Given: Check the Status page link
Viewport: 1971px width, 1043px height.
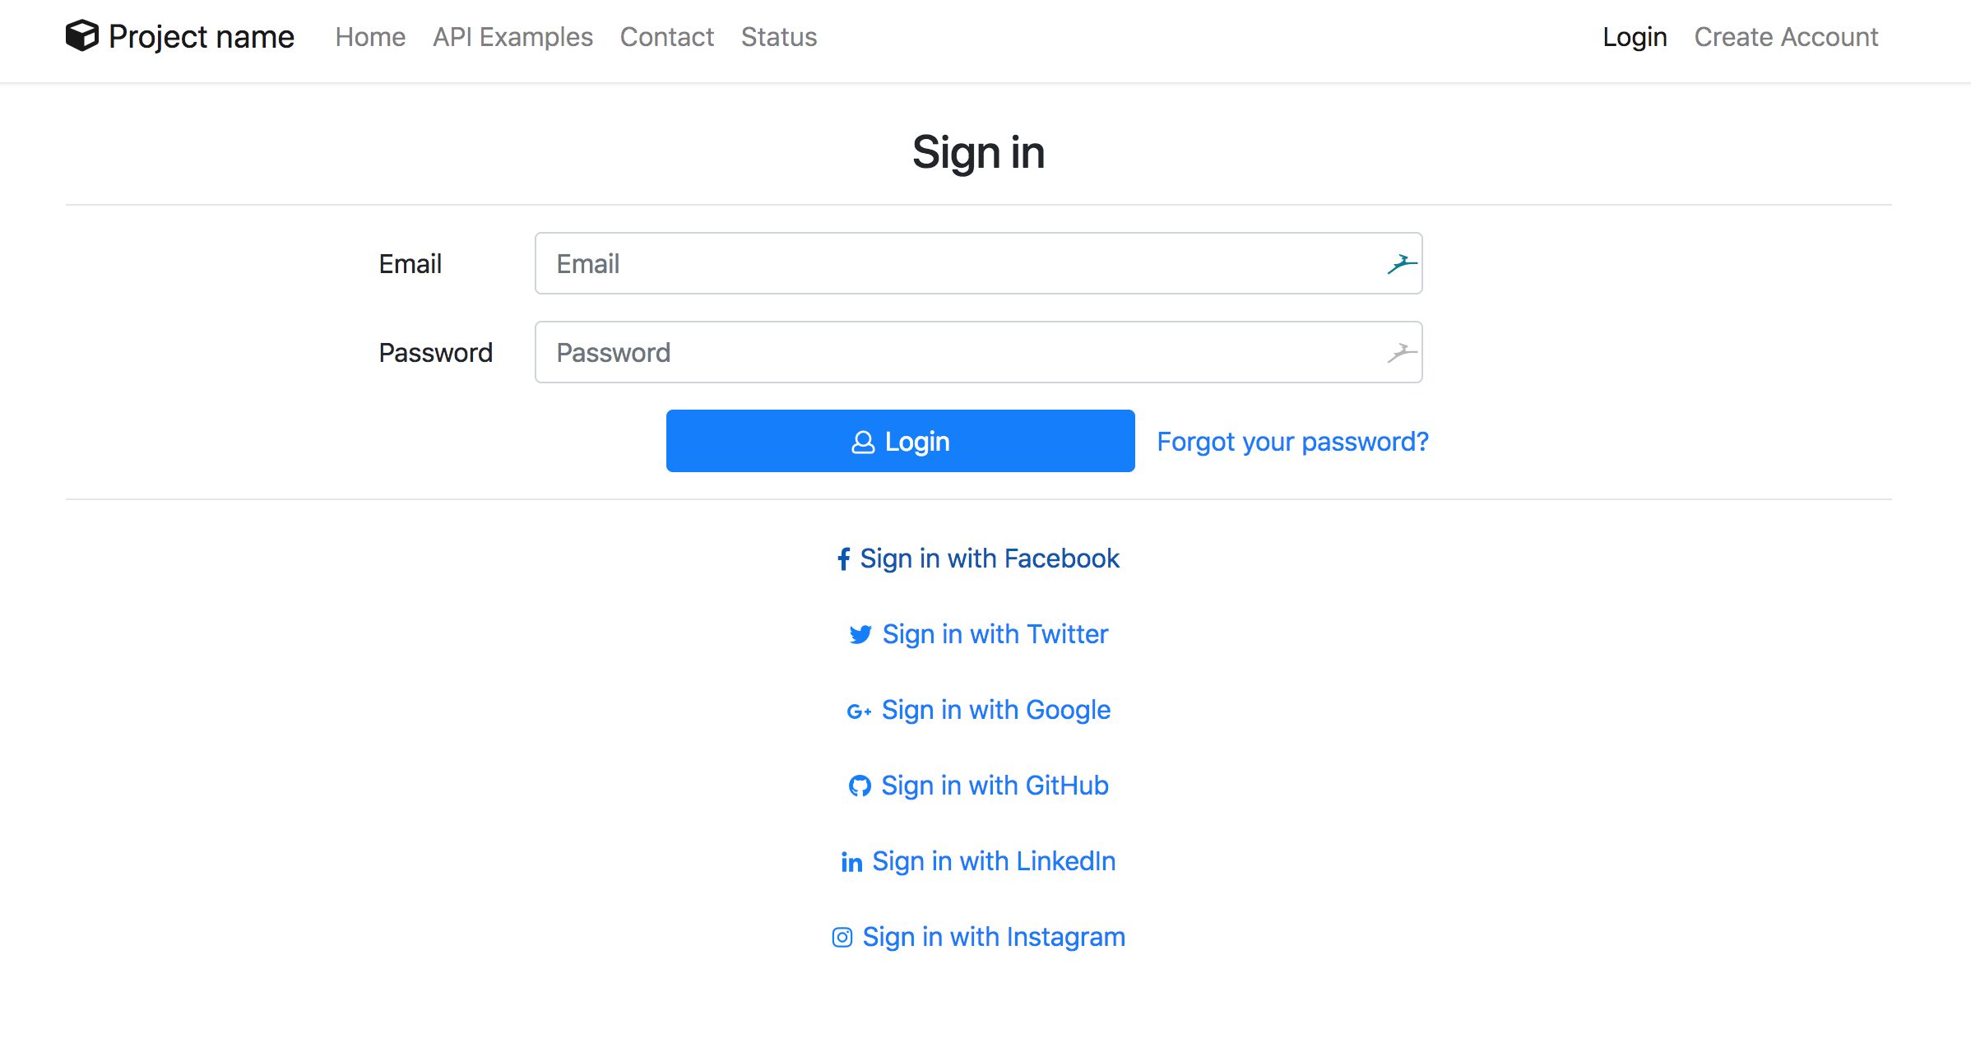Looking at the screenshot, I should [x=778, y=37].
